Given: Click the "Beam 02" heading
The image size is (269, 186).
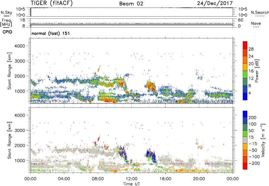Looking at the screenshot, I should (x=131, y=4).
